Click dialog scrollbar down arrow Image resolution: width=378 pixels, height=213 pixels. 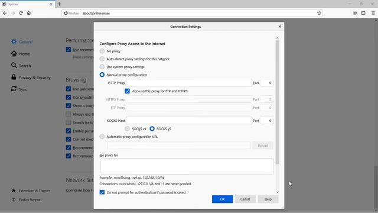pos(278,192)
